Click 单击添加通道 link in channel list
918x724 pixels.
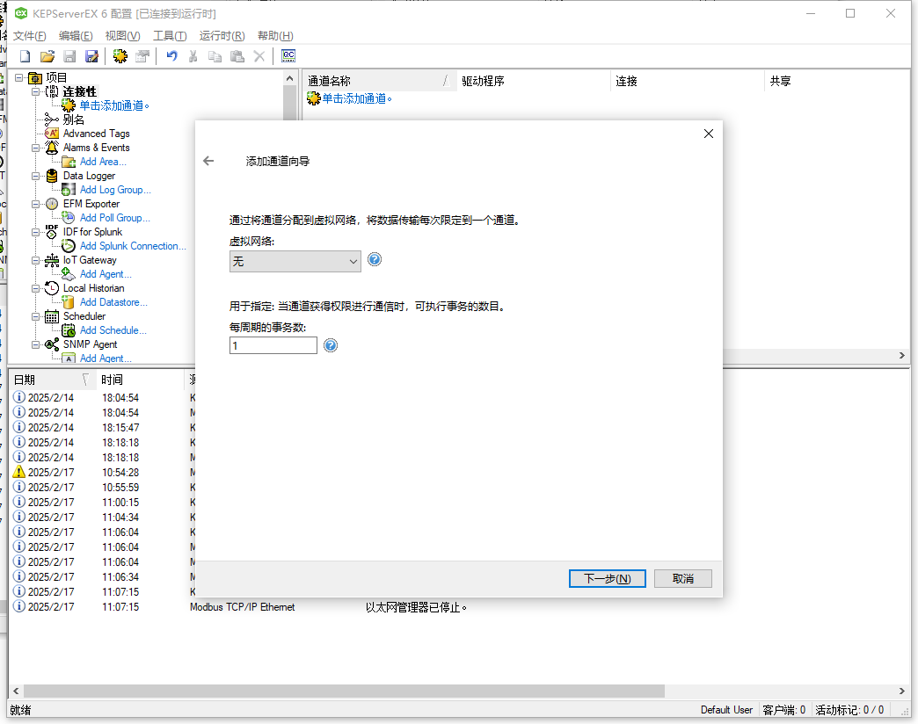[x=356, y=98]
